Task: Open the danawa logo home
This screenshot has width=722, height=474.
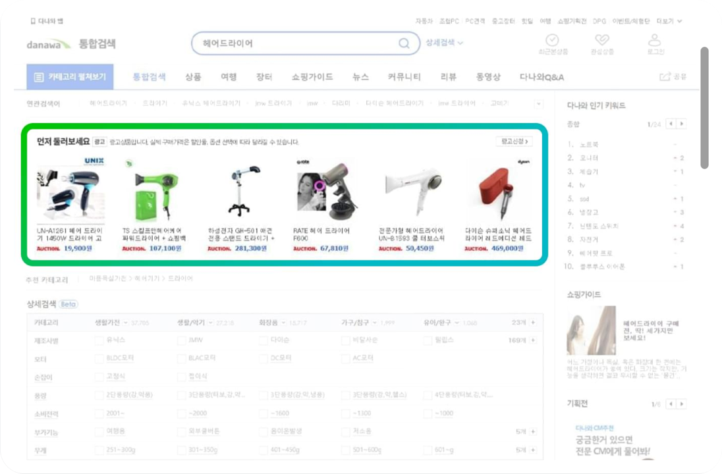Action: [x=48, y=44]
